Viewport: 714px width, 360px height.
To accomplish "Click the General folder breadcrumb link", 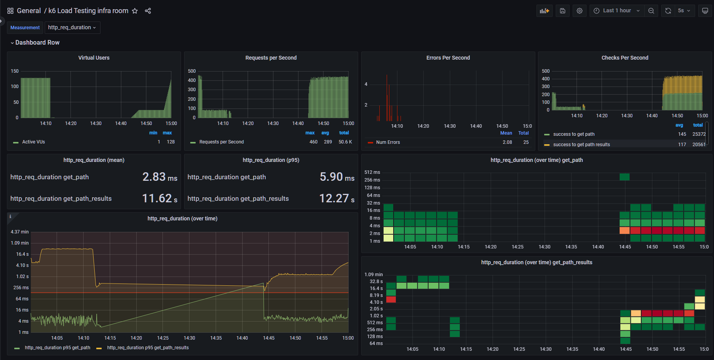I will [29, 11].
